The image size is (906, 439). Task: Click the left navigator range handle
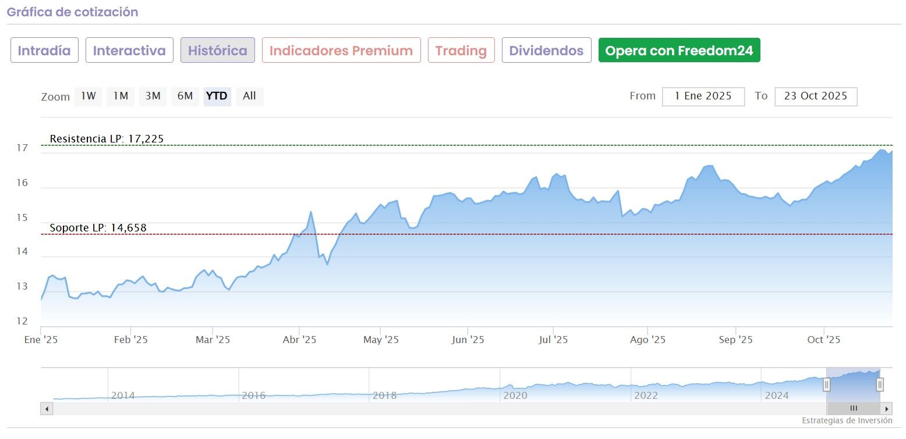[826, 384]
